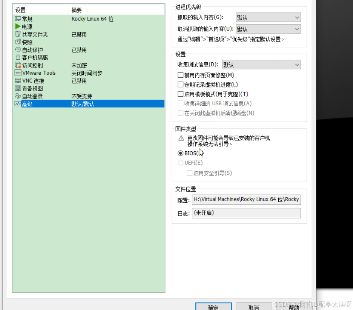Click the 摘要 column header

pyautogui.click(x=117, y=10)
